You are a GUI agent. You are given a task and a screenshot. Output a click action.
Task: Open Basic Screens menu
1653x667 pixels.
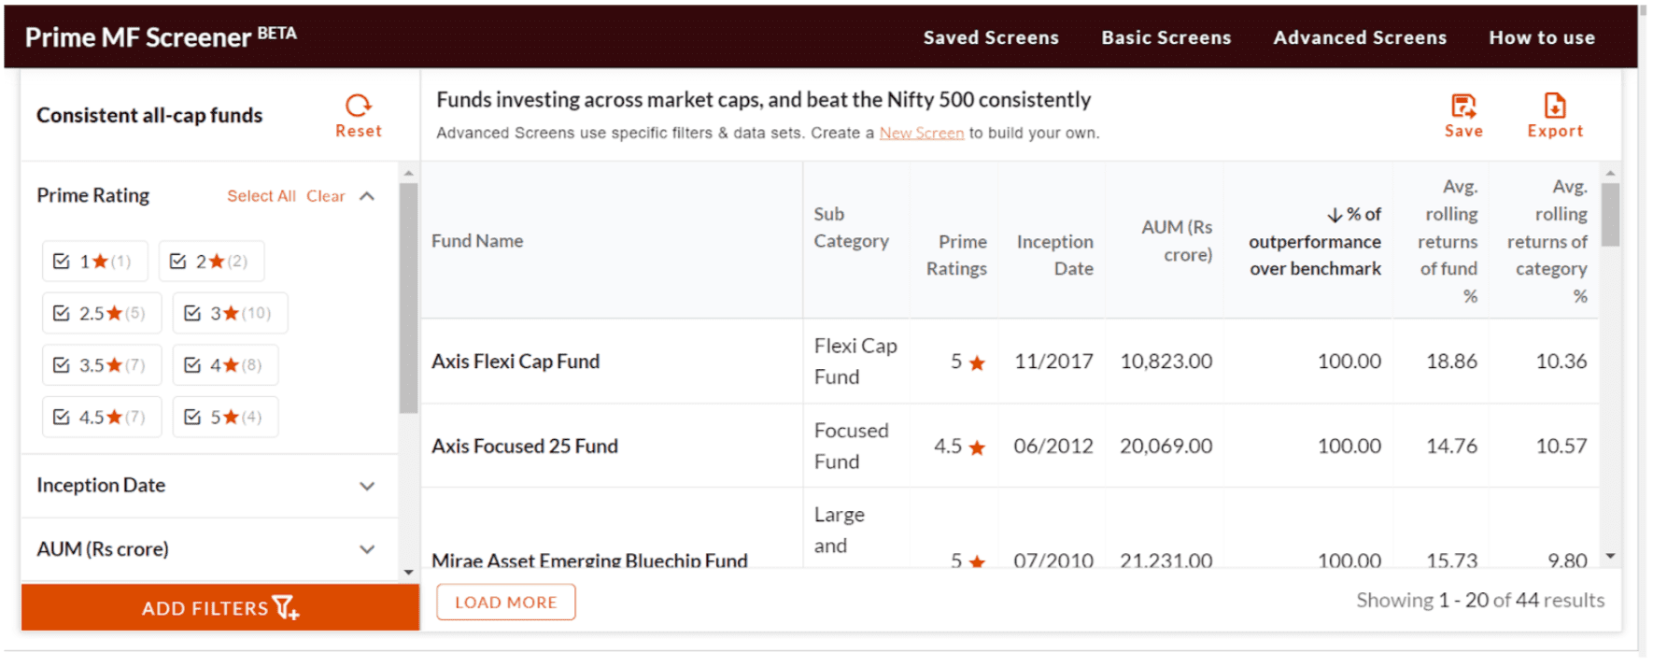1166,37
